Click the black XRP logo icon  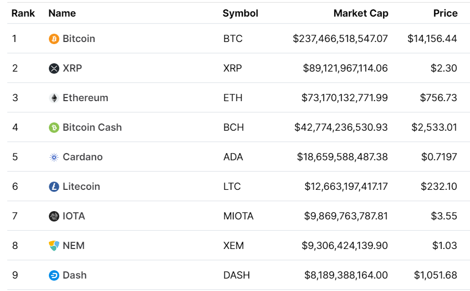[54, 68]
